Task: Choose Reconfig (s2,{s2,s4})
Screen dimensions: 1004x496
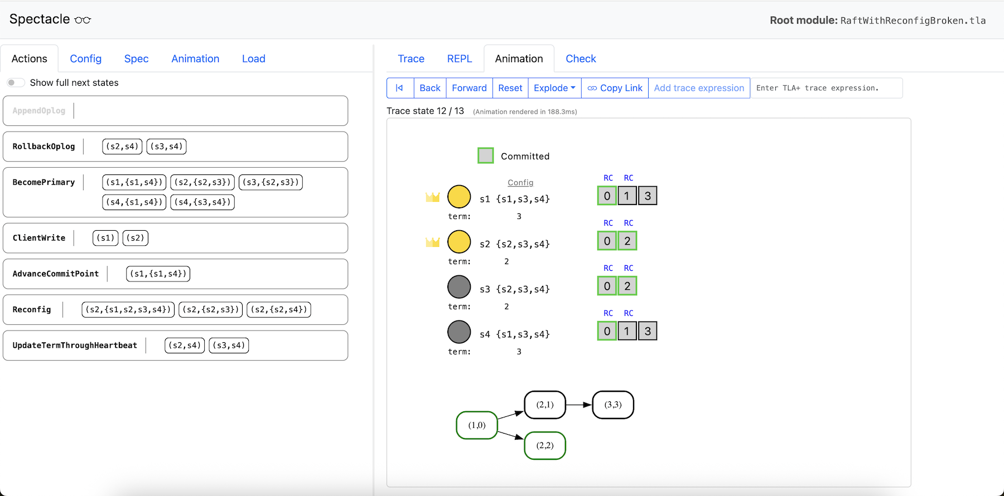Action: pos(279,309)
